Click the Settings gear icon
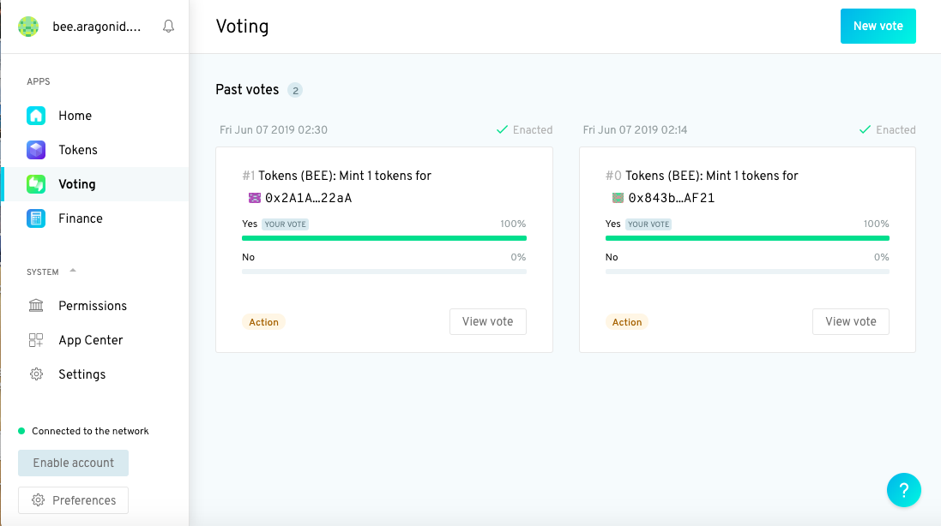 (36, 374)
